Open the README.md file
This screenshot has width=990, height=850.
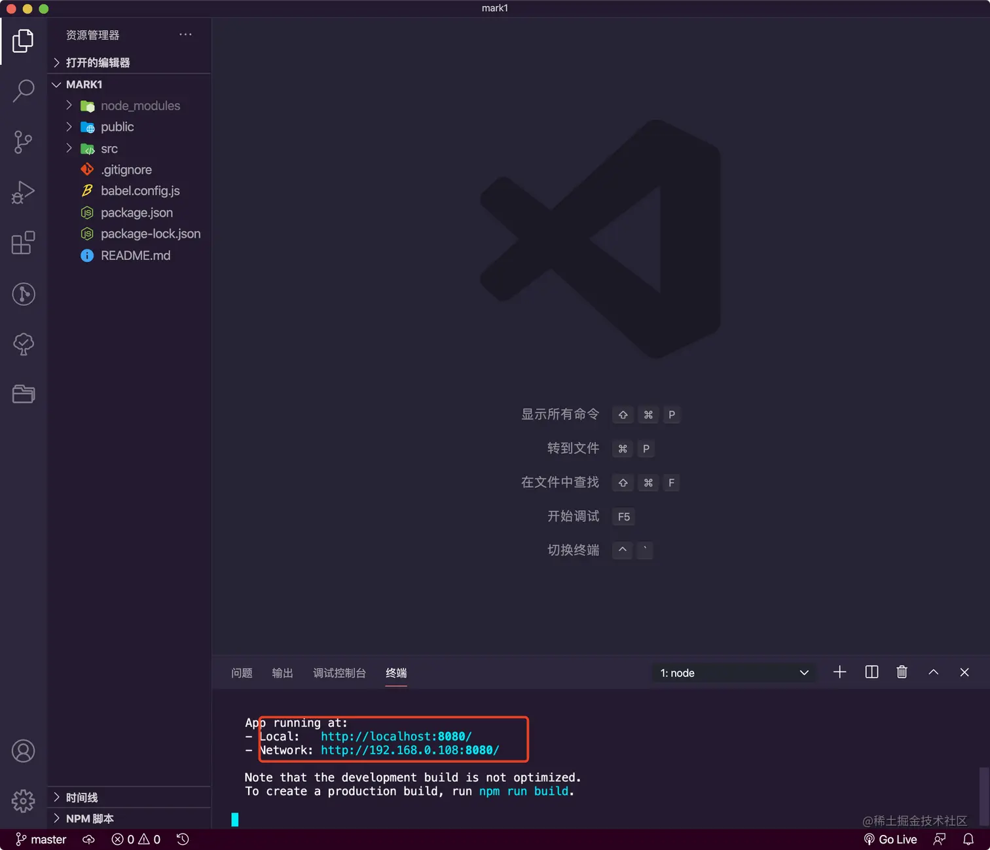tap(130, 255)
